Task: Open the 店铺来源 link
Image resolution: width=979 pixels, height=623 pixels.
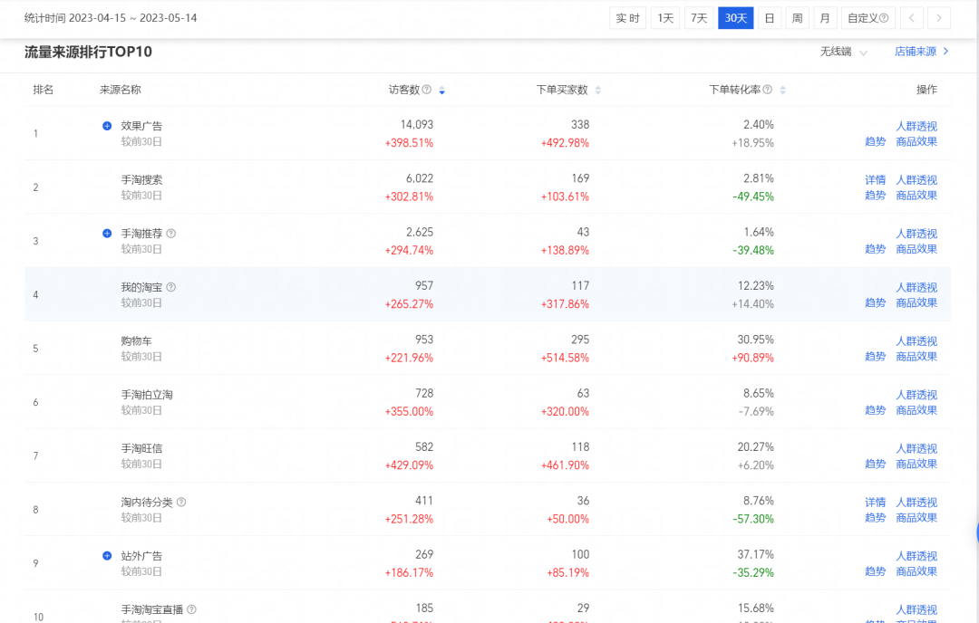Action: [x=921, y=52]
